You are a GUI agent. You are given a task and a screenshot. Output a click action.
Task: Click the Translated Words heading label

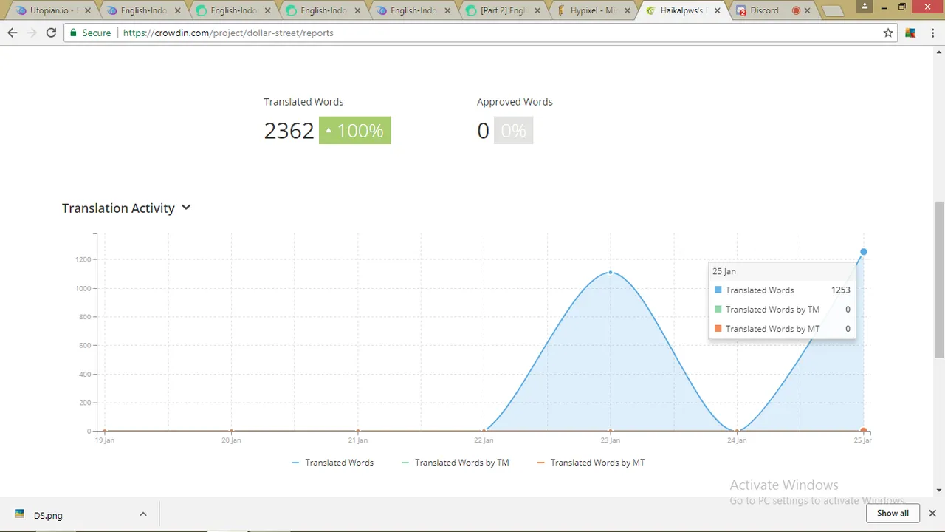303,102
